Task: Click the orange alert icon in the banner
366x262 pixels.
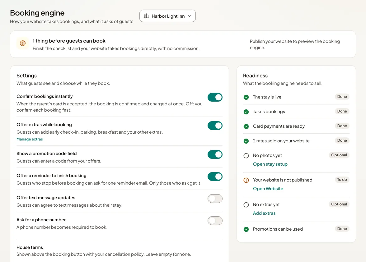Action: click(23, 43)
